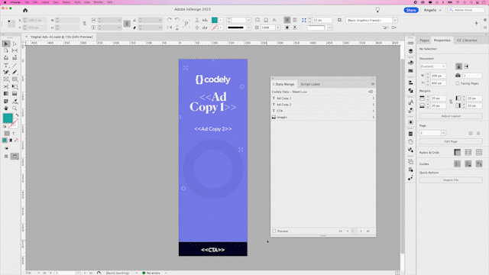Select the Gradient Feather tool

pos(15,93)
